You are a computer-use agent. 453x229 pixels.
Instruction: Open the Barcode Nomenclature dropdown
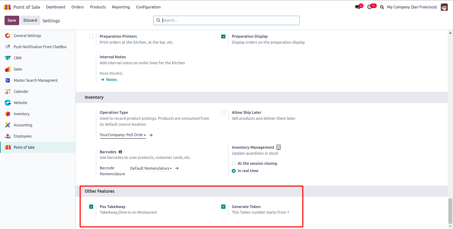[x=151, y=168]
